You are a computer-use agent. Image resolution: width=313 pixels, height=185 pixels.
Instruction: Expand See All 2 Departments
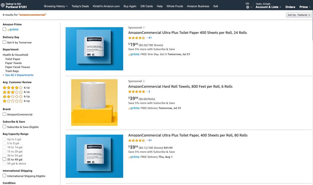pos(19,75)
